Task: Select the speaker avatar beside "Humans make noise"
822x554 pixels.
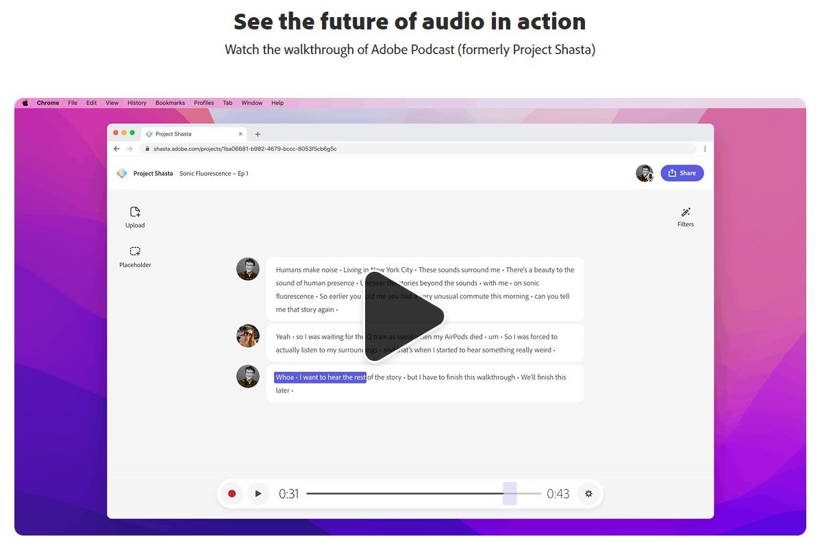Action: (248, 269)
